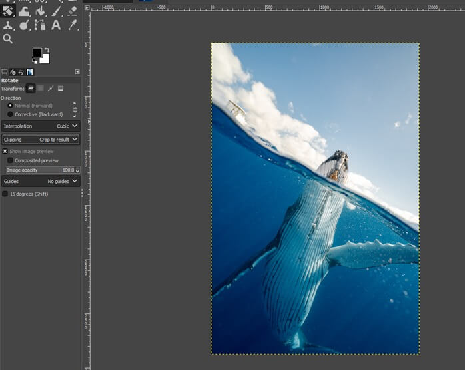Click the Rotate tool options title
Image resolution: width=465 pixels, height=370 pixels.
[9, 81]
